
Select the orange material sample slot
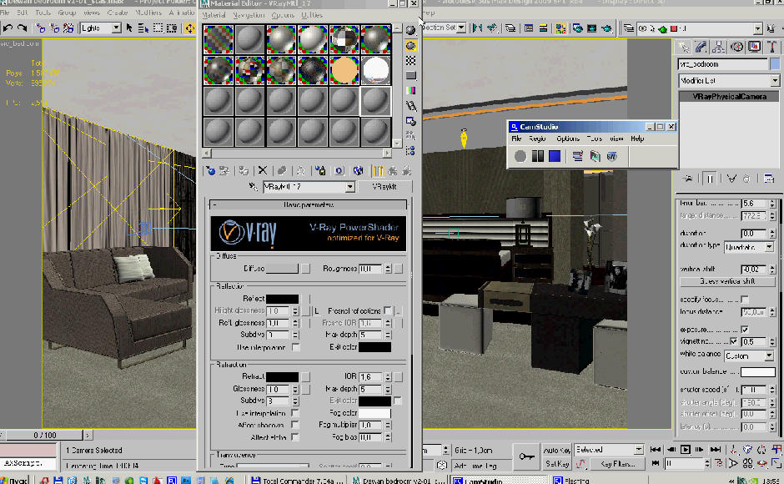point(344,70)
